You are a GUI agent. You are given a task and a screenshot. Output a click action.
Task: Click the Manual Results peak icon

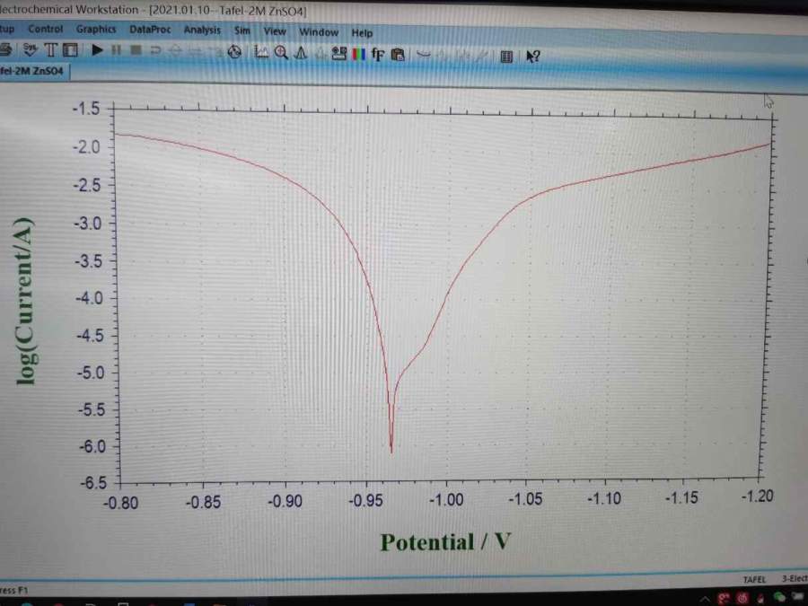tap(301, 53)
